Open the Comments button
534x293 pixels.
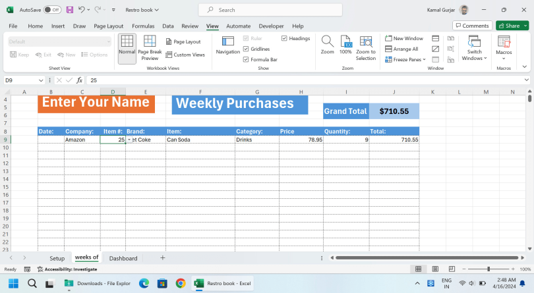click(472, 26)
